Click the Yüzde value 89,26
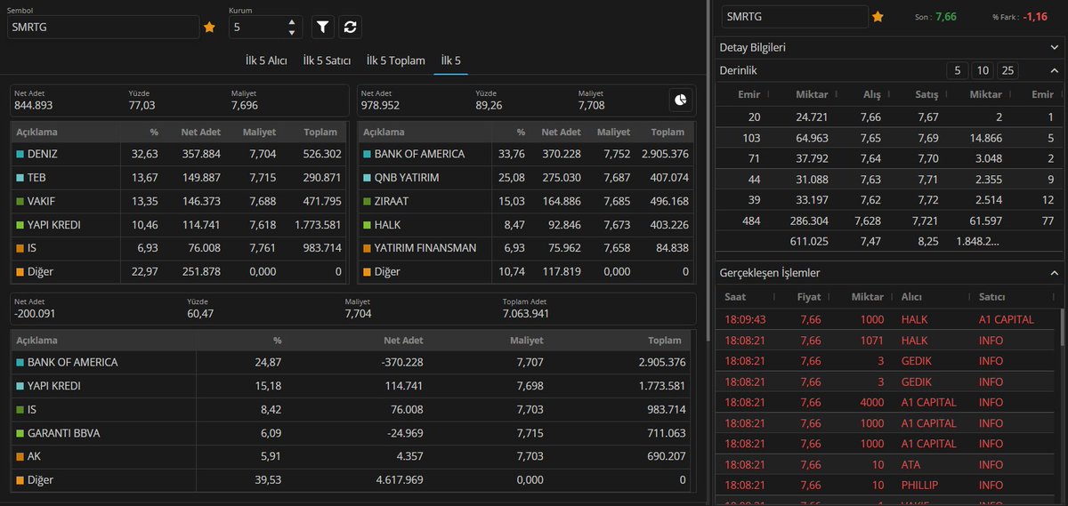The height and width of the screenshot is (506, 1068). tap(489, 105)
